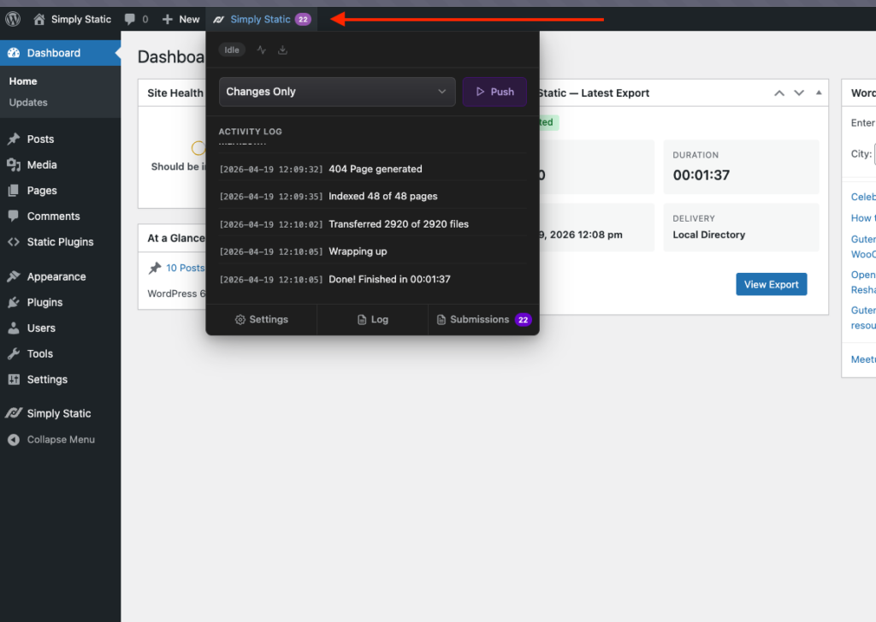Collapse the Simply Static — Latest Export widget
The height and width of the screenshot is (622, 876).
(x=817, y=92)
